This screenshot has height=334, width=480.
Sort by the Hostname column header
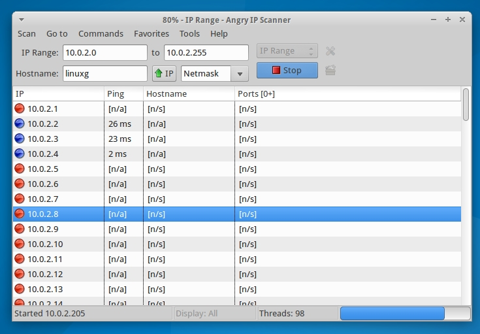click(x=189, y=93)
